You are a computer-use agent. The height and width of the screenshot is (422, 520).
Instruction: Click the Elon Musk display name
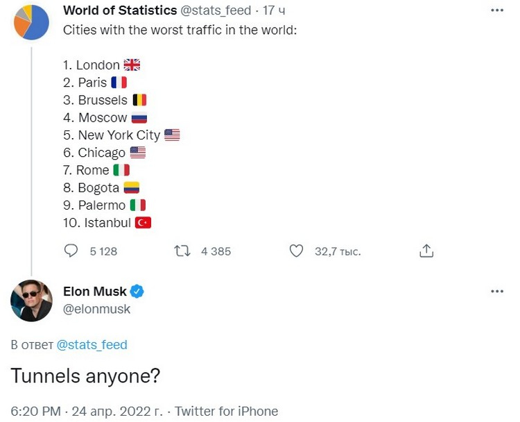(x=95, y=292)
